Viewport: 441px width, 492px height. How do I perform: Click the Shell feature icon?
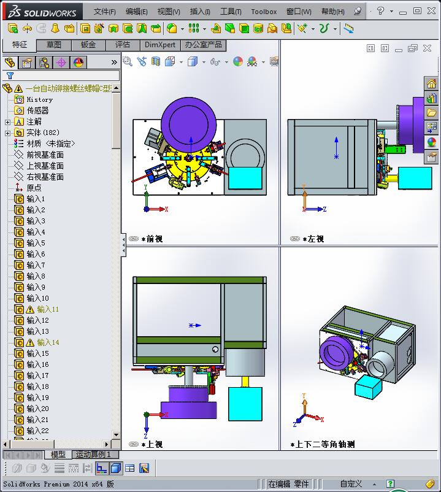click(244, 29)
